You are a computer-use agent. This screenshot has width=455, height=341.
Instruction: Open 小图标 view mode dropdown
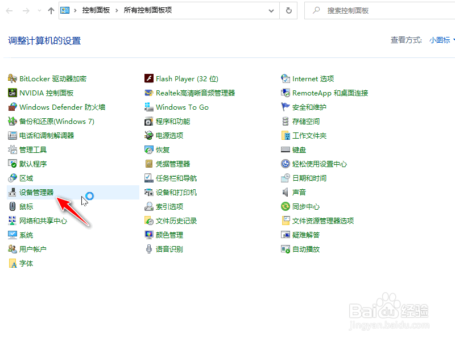tap(442, 40)
